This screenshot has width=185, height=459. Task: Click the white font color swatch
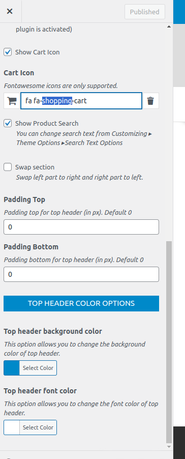click(x=12, y=427)
